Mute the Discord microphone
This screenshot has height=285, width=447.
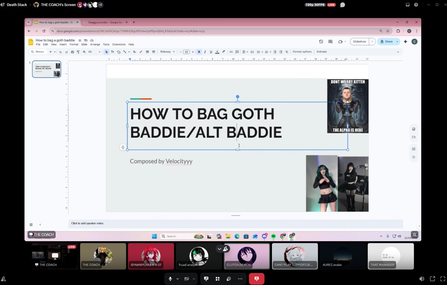[x=170, y=279]
